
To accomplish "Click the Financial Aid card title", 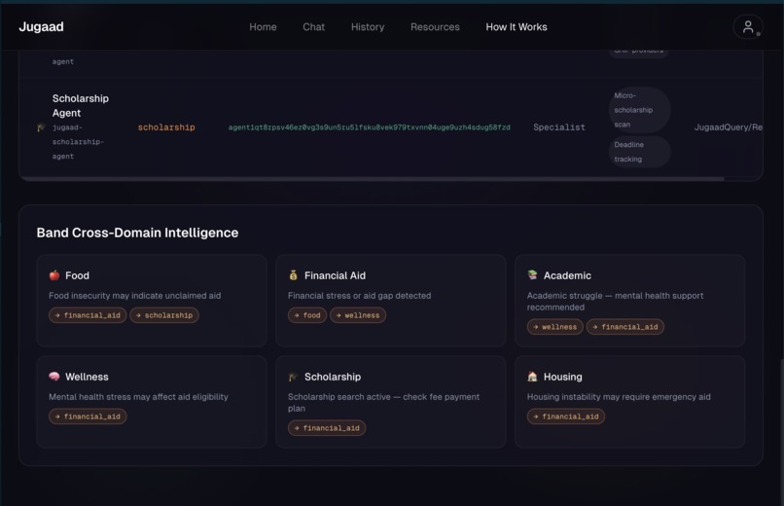I will 335,275.
